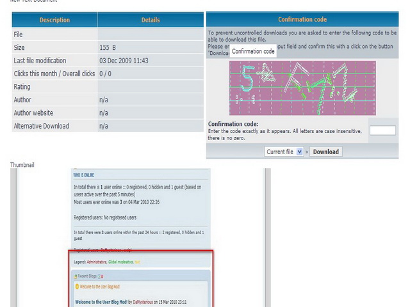Open the bold Welcome to the User Blog Mod! post
This screenshot has height=307, width=410.
click(x=102, y=301)
